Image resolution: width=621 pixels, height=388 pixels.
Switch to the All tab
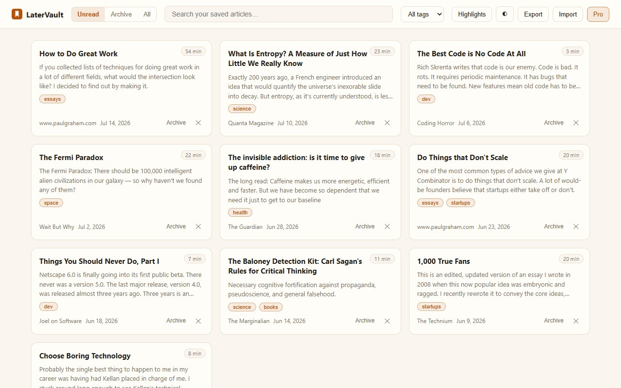click(x=147, y=14)
